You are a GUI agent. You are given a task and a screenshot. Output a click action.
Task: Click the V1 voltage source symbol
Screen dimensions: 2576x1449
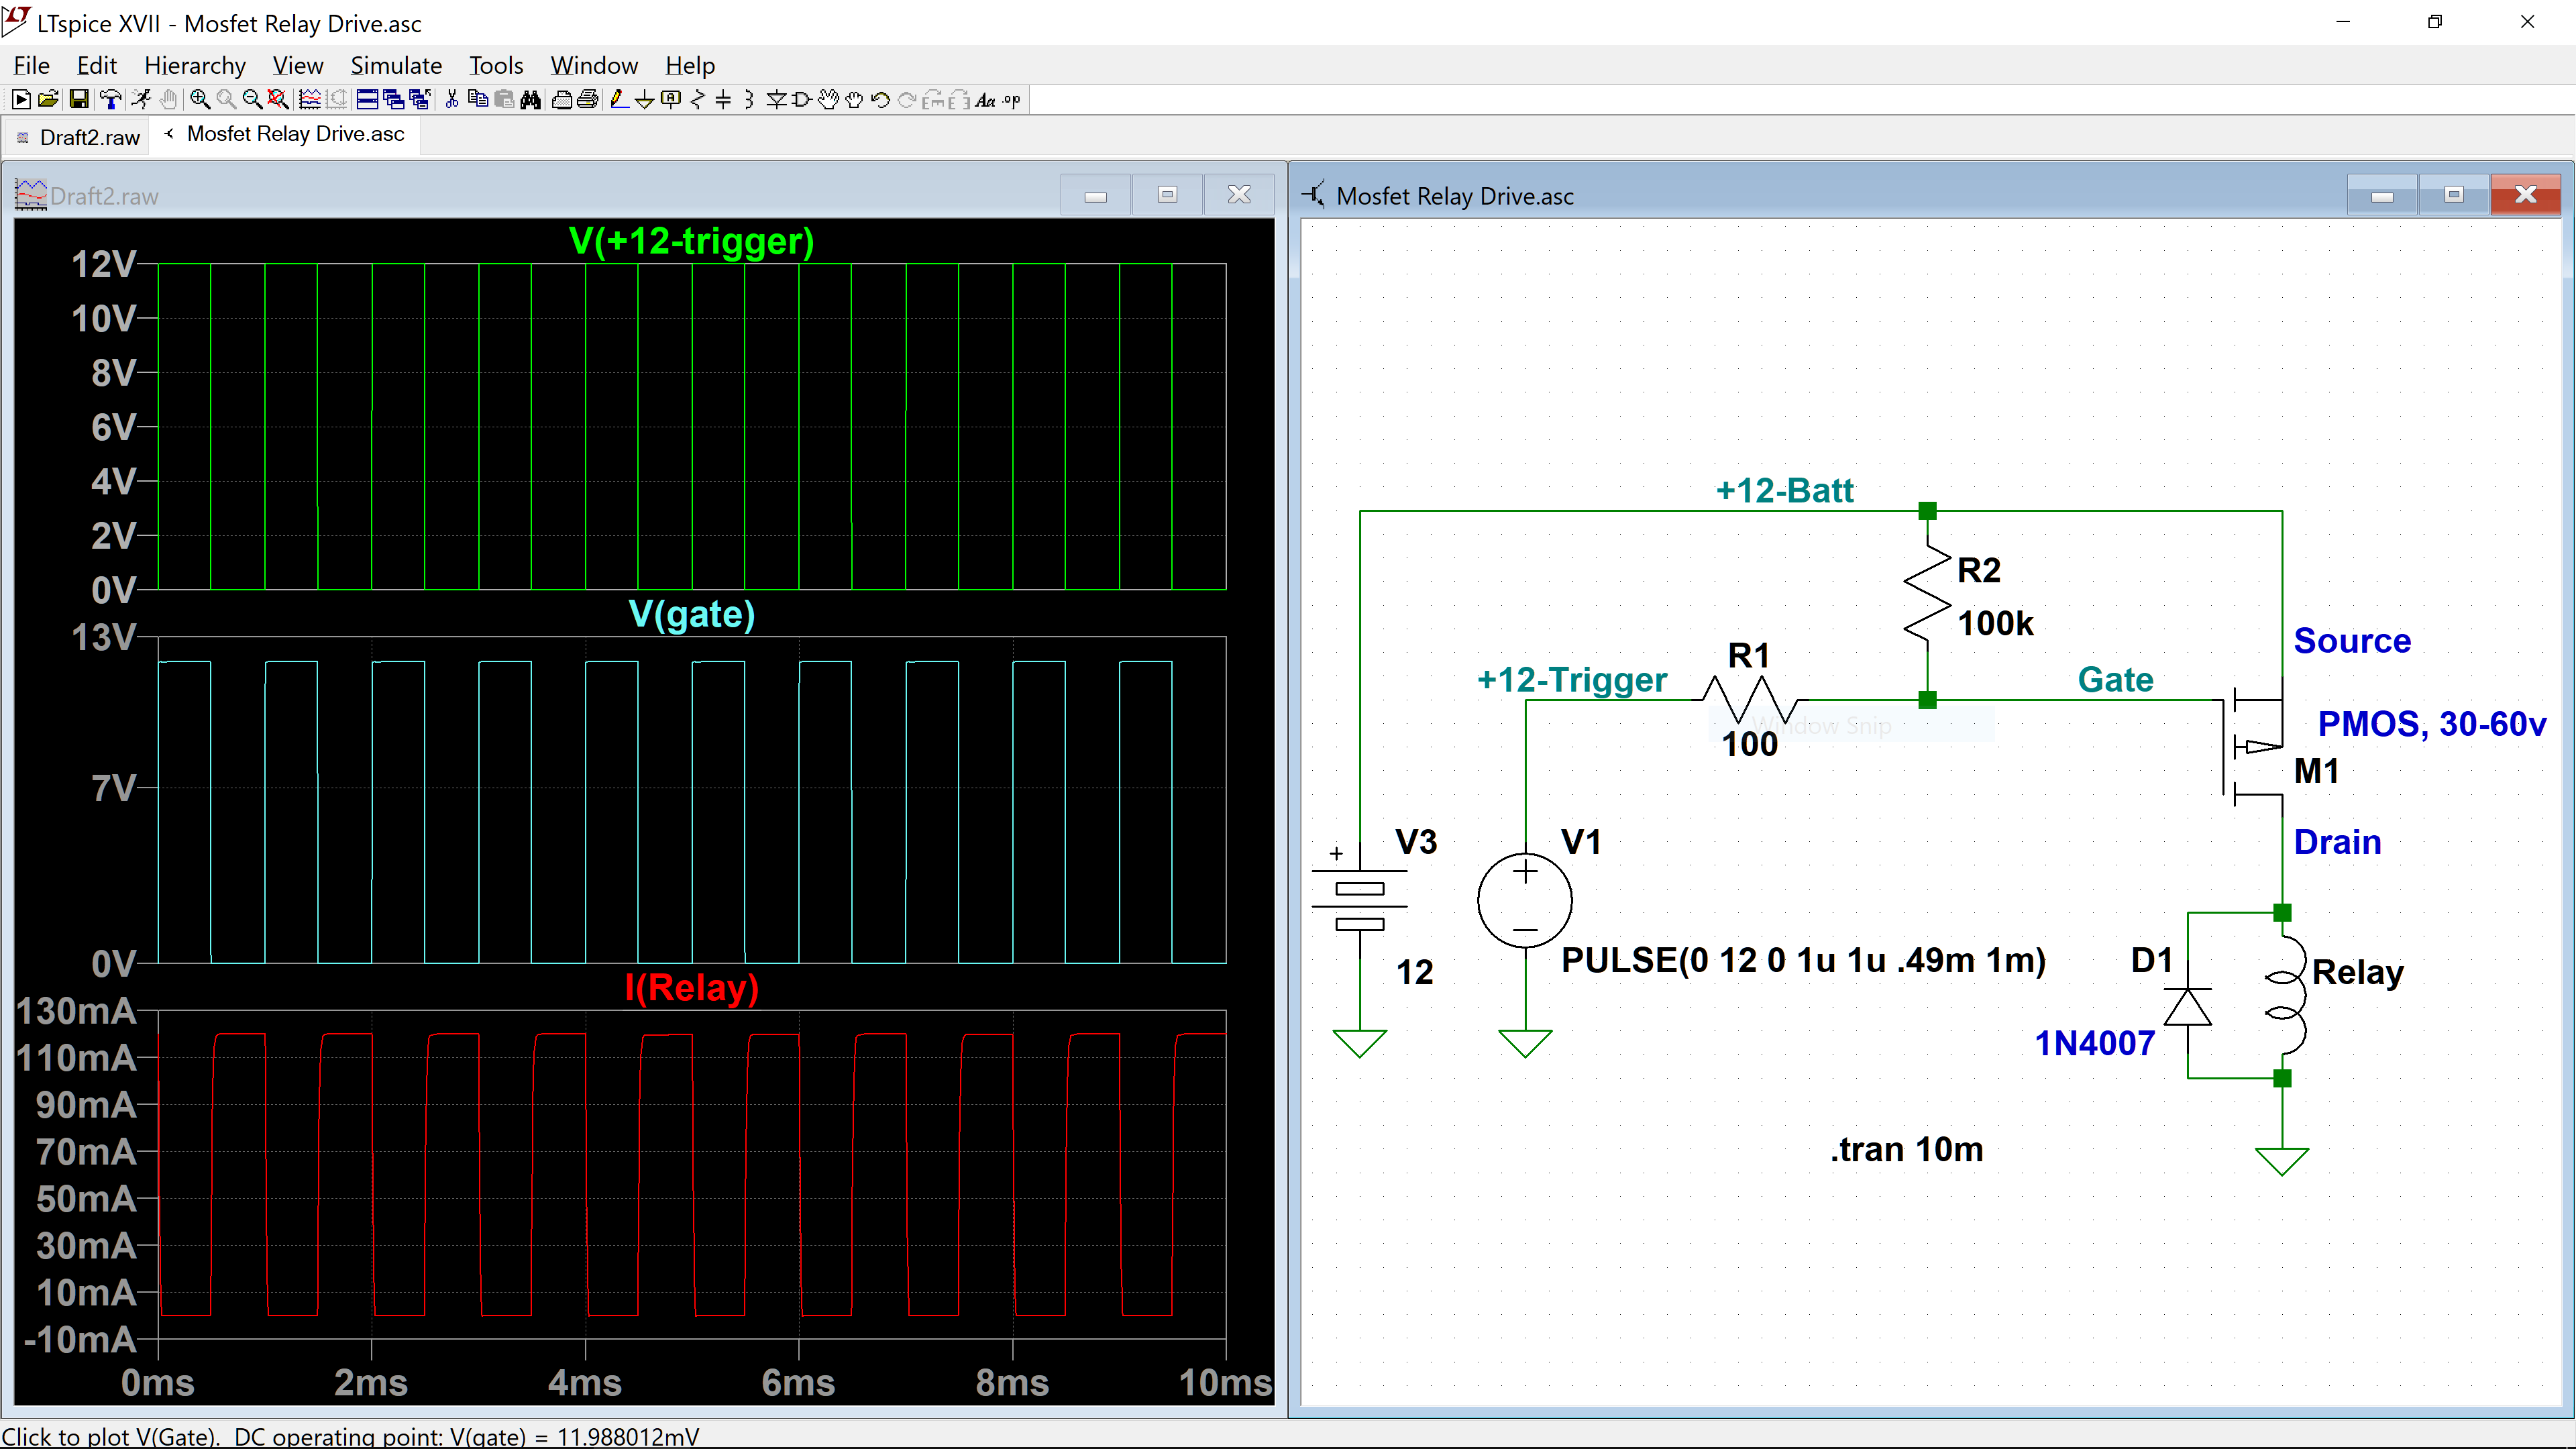1525,900
